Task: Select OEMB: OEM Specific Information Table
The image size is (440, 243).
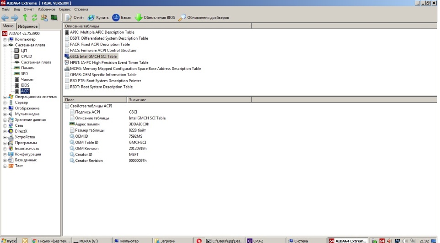Action: tap(103, 75)
